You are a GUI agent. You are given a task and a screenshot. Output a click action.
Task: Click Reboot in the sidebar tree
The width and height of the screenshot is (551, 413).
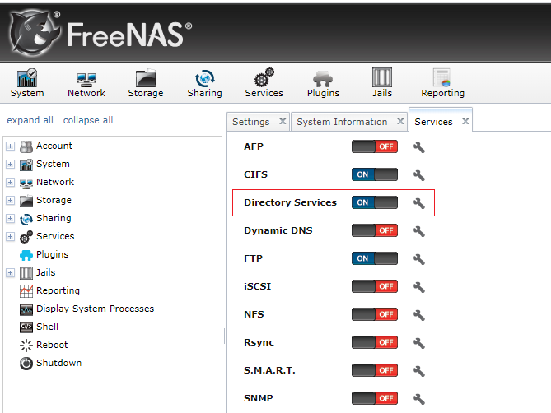(52, 345)
